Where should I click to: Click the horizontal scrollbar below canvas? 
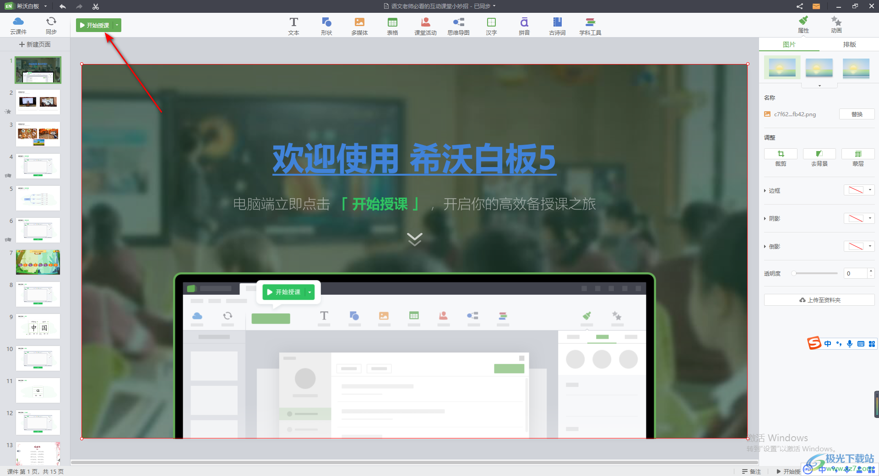click(x=414, y=462)
